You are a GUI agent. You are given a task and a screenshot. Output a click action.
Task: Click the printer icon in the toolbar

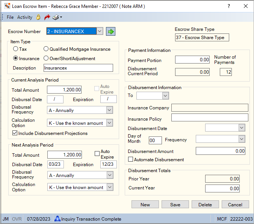coord(56,17)
